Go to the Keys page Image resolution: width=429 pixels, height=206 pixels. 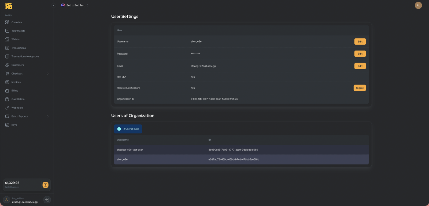[x=14, y=125]
